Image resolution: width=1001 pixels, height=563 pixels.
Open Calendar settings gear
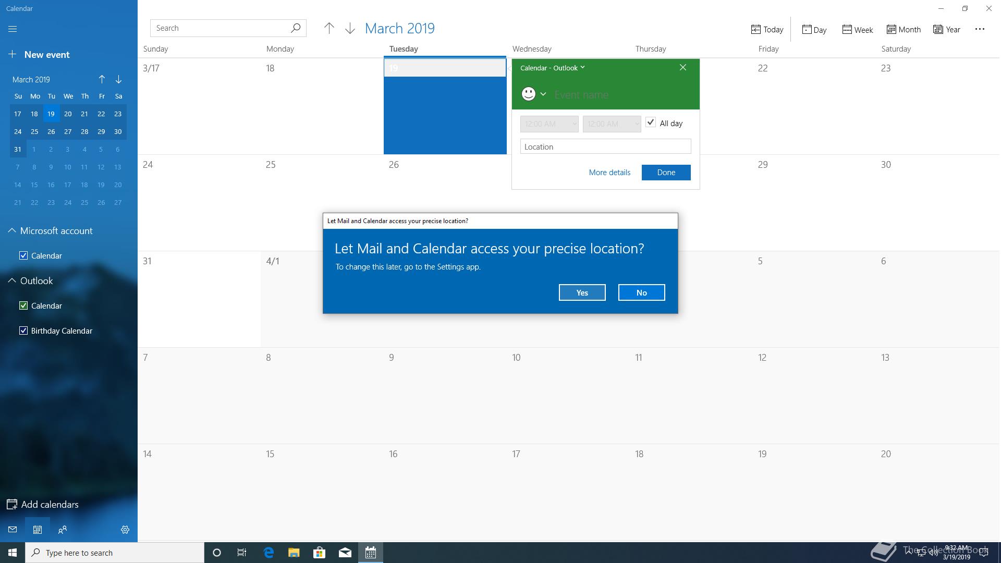tap(125, 530)
